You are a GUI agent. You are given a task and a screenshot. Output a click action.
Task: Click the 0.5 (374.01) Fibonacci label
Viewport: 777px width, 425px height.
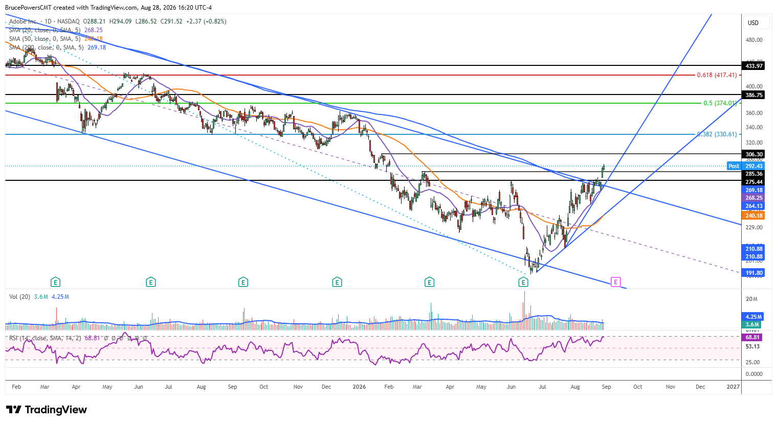click(720, 103)
